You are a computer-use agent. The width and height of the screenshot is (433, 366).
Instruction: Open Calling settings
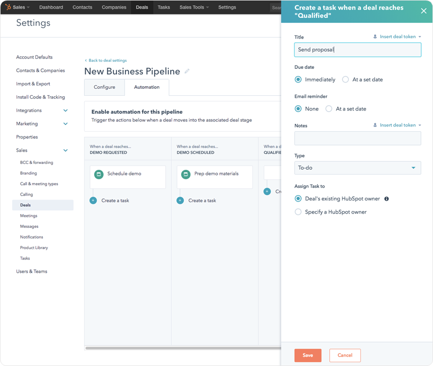26,194
